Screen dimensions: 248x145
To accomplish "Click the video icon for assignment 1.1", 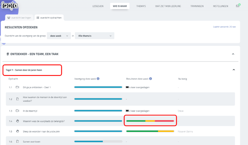I will [17, 87].
